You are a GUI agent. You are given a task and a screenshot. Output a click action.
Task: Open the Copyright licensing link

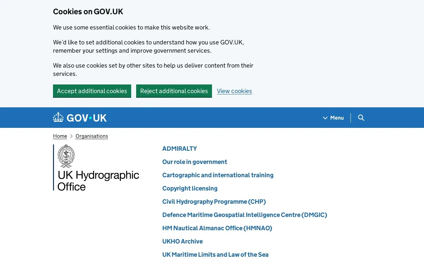click(x=190, y=188)
